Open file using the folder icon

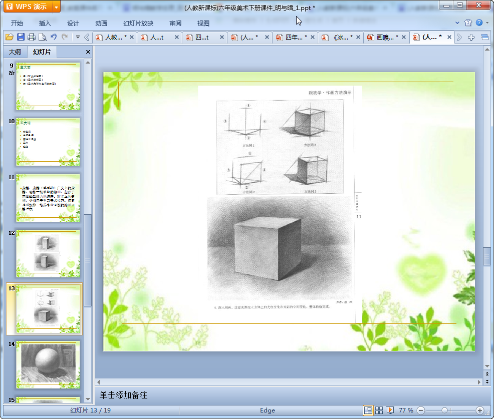click(x=9, y=37)
